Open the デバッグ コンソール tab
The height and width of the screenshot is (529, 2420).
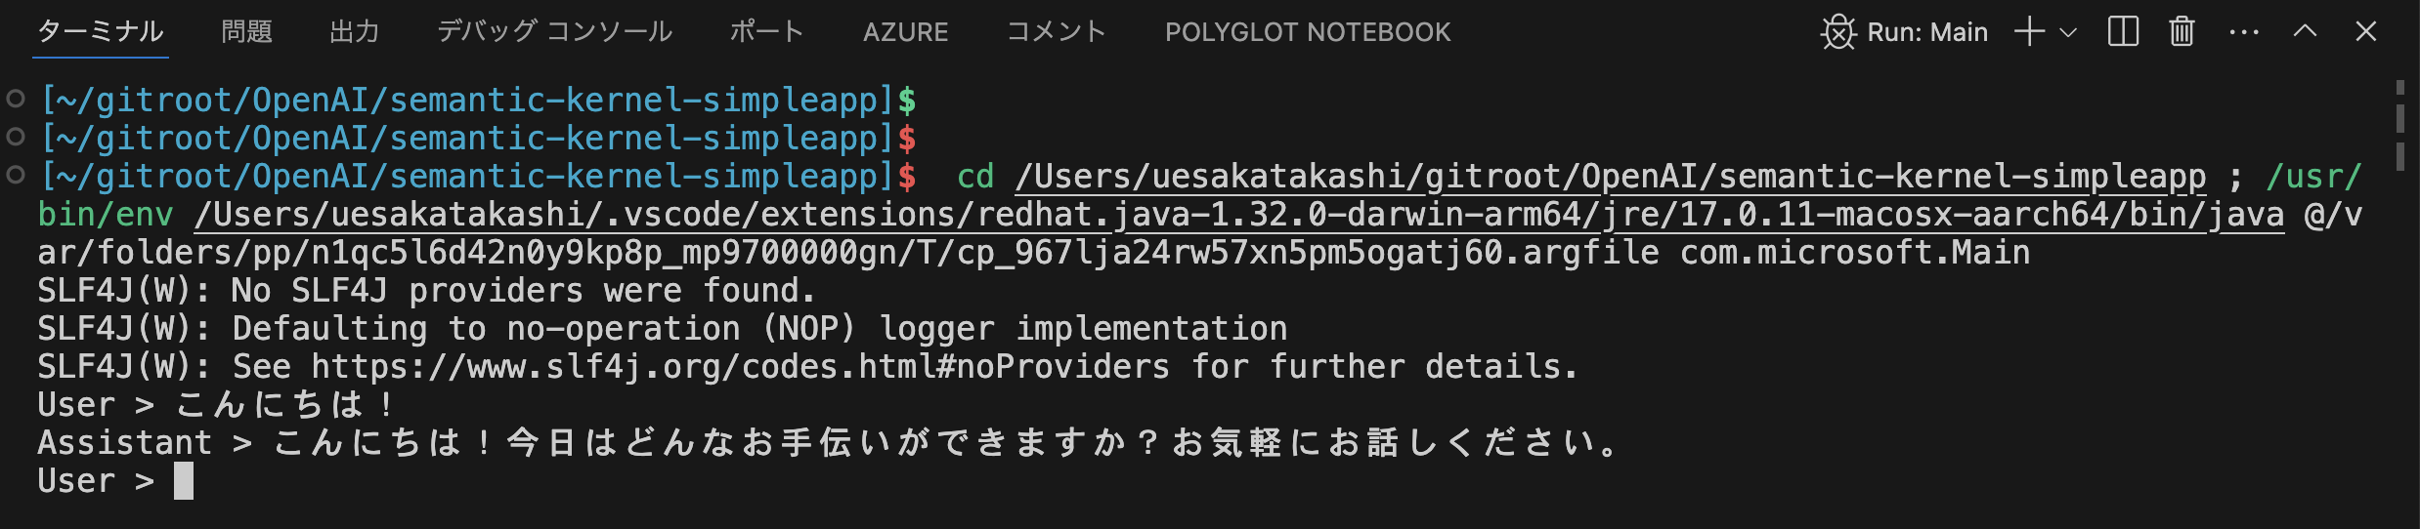point(554,32)
